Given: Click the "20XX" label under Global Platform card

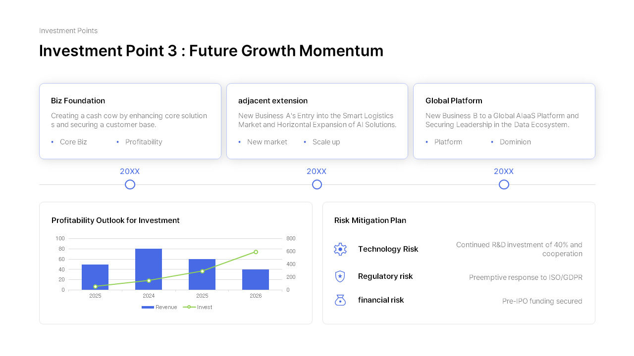Looking at the screenshot, I should pyautogui.click(x=504, y=172).
